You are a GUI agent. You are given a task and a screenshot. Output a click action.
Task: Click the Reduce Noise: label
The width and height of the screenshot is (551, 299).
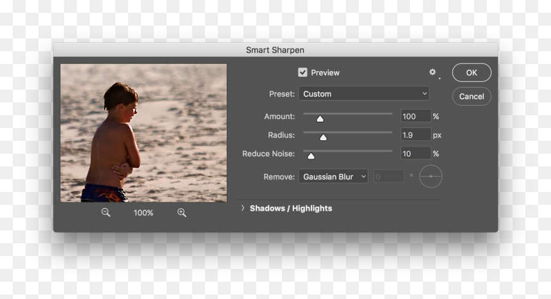268,154
